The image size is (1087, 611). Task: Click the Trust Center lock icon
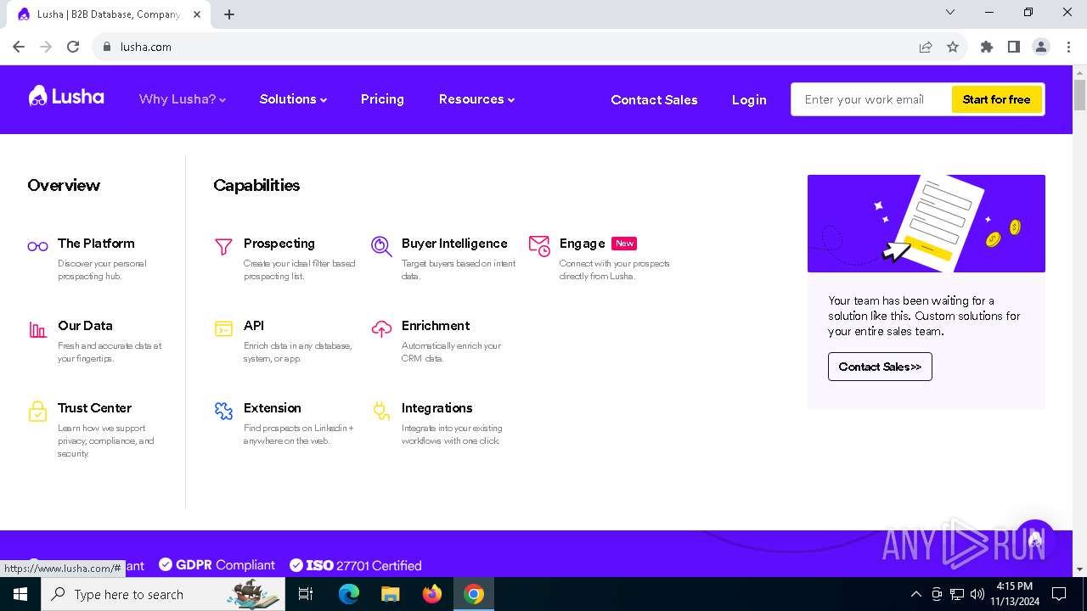point(37,412)
